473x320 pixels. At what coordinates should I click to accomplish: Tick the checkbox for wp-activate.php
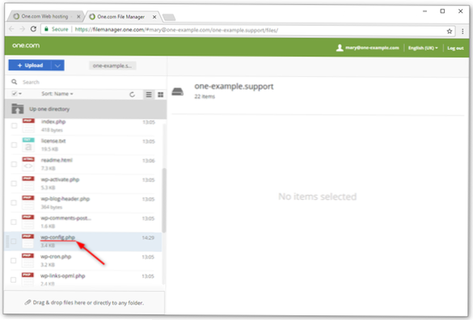tap(14, 183)
